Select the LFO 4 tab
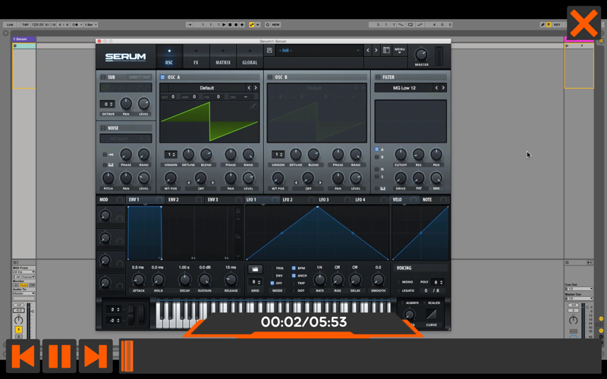The image size is (607, 379). click(371, 199)
